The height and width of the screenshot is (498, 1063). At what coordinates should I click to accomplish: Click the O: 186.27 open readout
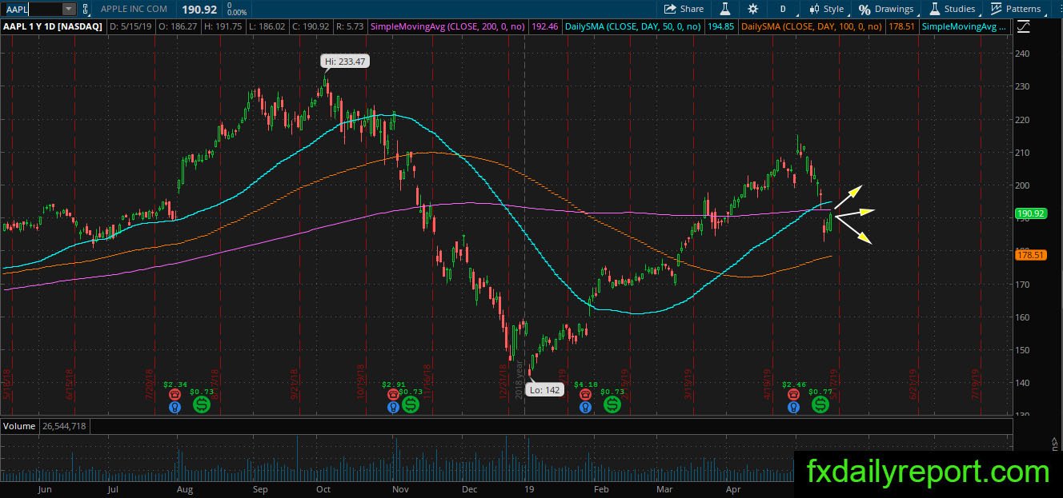click(x=179, y=26)
